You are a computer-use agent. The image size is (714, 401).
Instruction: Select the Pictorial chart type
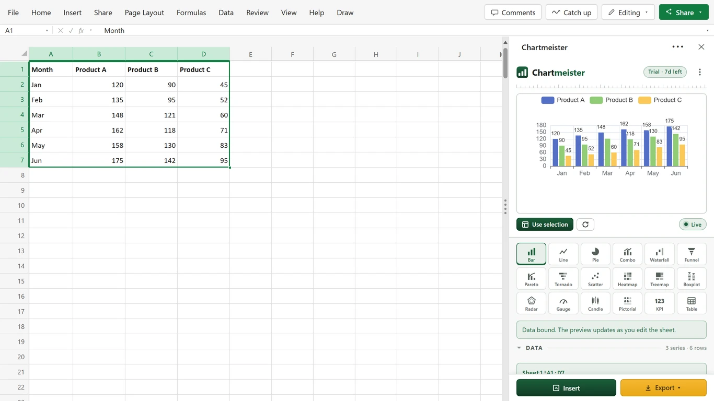[627, 303]
